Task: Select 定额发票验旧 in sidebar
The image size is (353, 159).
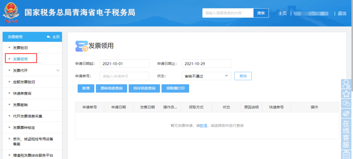Action: point(24,82)
